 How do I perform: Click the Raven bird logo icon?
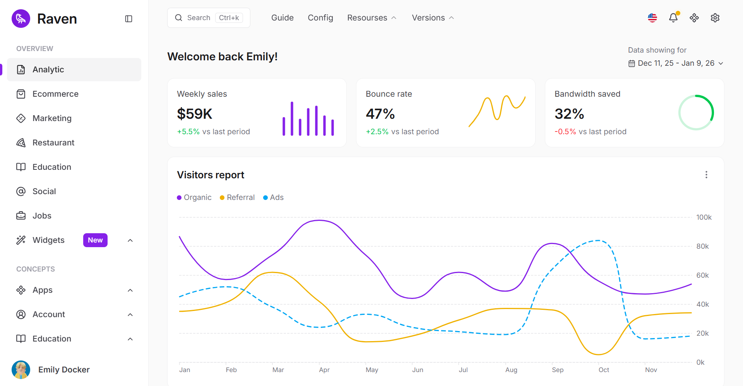click(21, 19)
